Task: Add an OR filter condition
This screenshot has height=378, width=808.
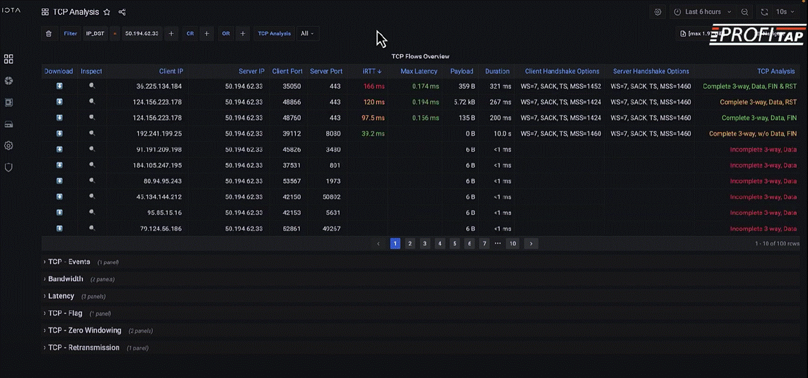Action: coord(243,34)
